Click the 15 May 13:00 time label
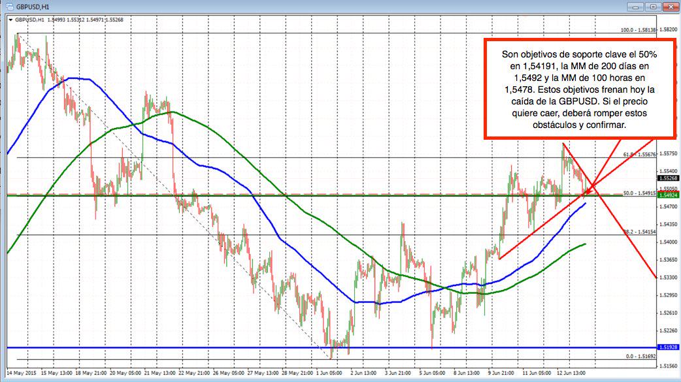This screenshot has height=382, width=681. (56, 373)
